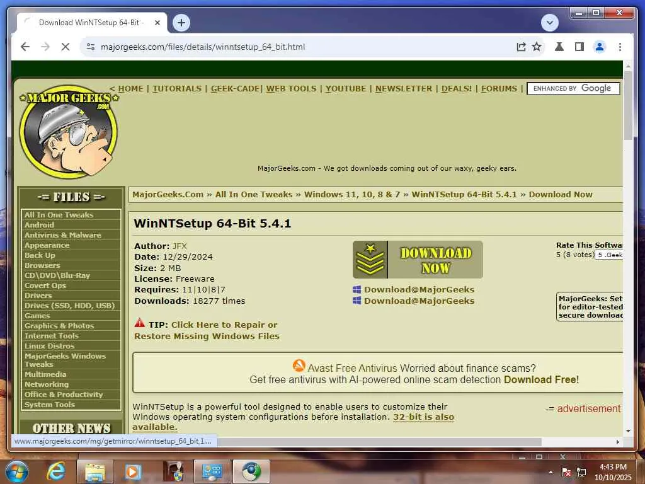Go back with the browser back arrow
This screenshot has height=484, width=645.
(x=25, y=47)
